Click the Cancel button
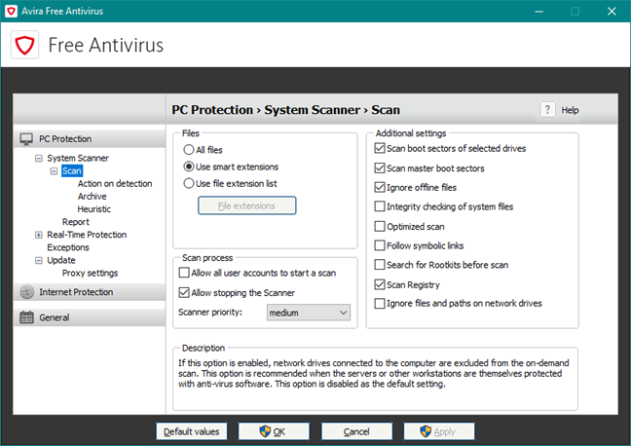The height and width of the screenshot is (446, 631). (356, 431)
